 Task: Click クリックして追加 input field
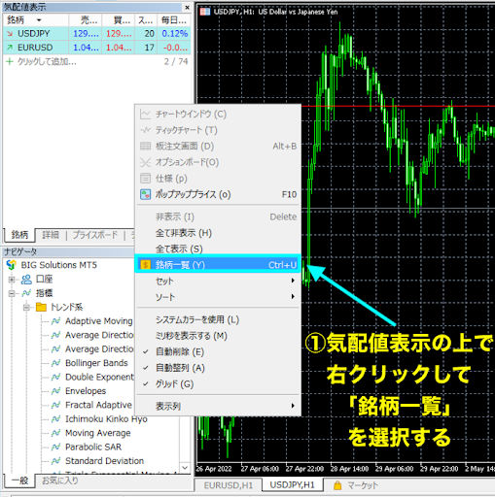(x=47, y=61)
